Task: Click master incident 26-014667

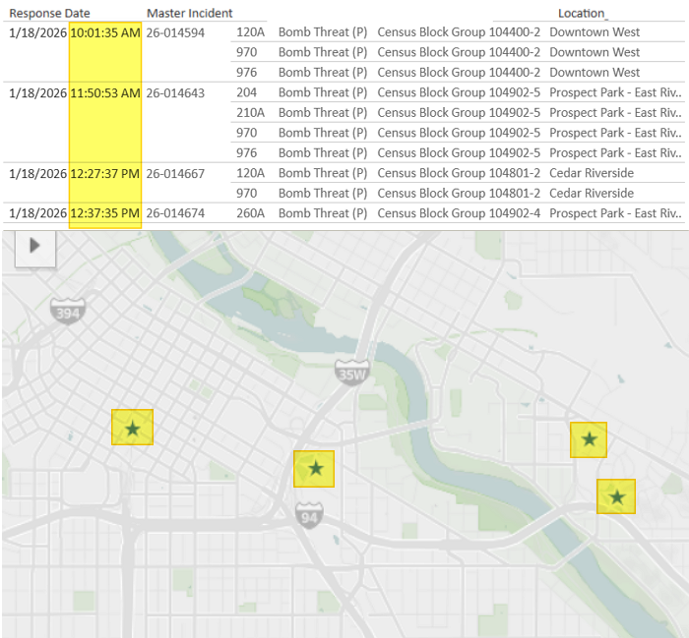Action: pyautogui.click(x=175, y=174)
